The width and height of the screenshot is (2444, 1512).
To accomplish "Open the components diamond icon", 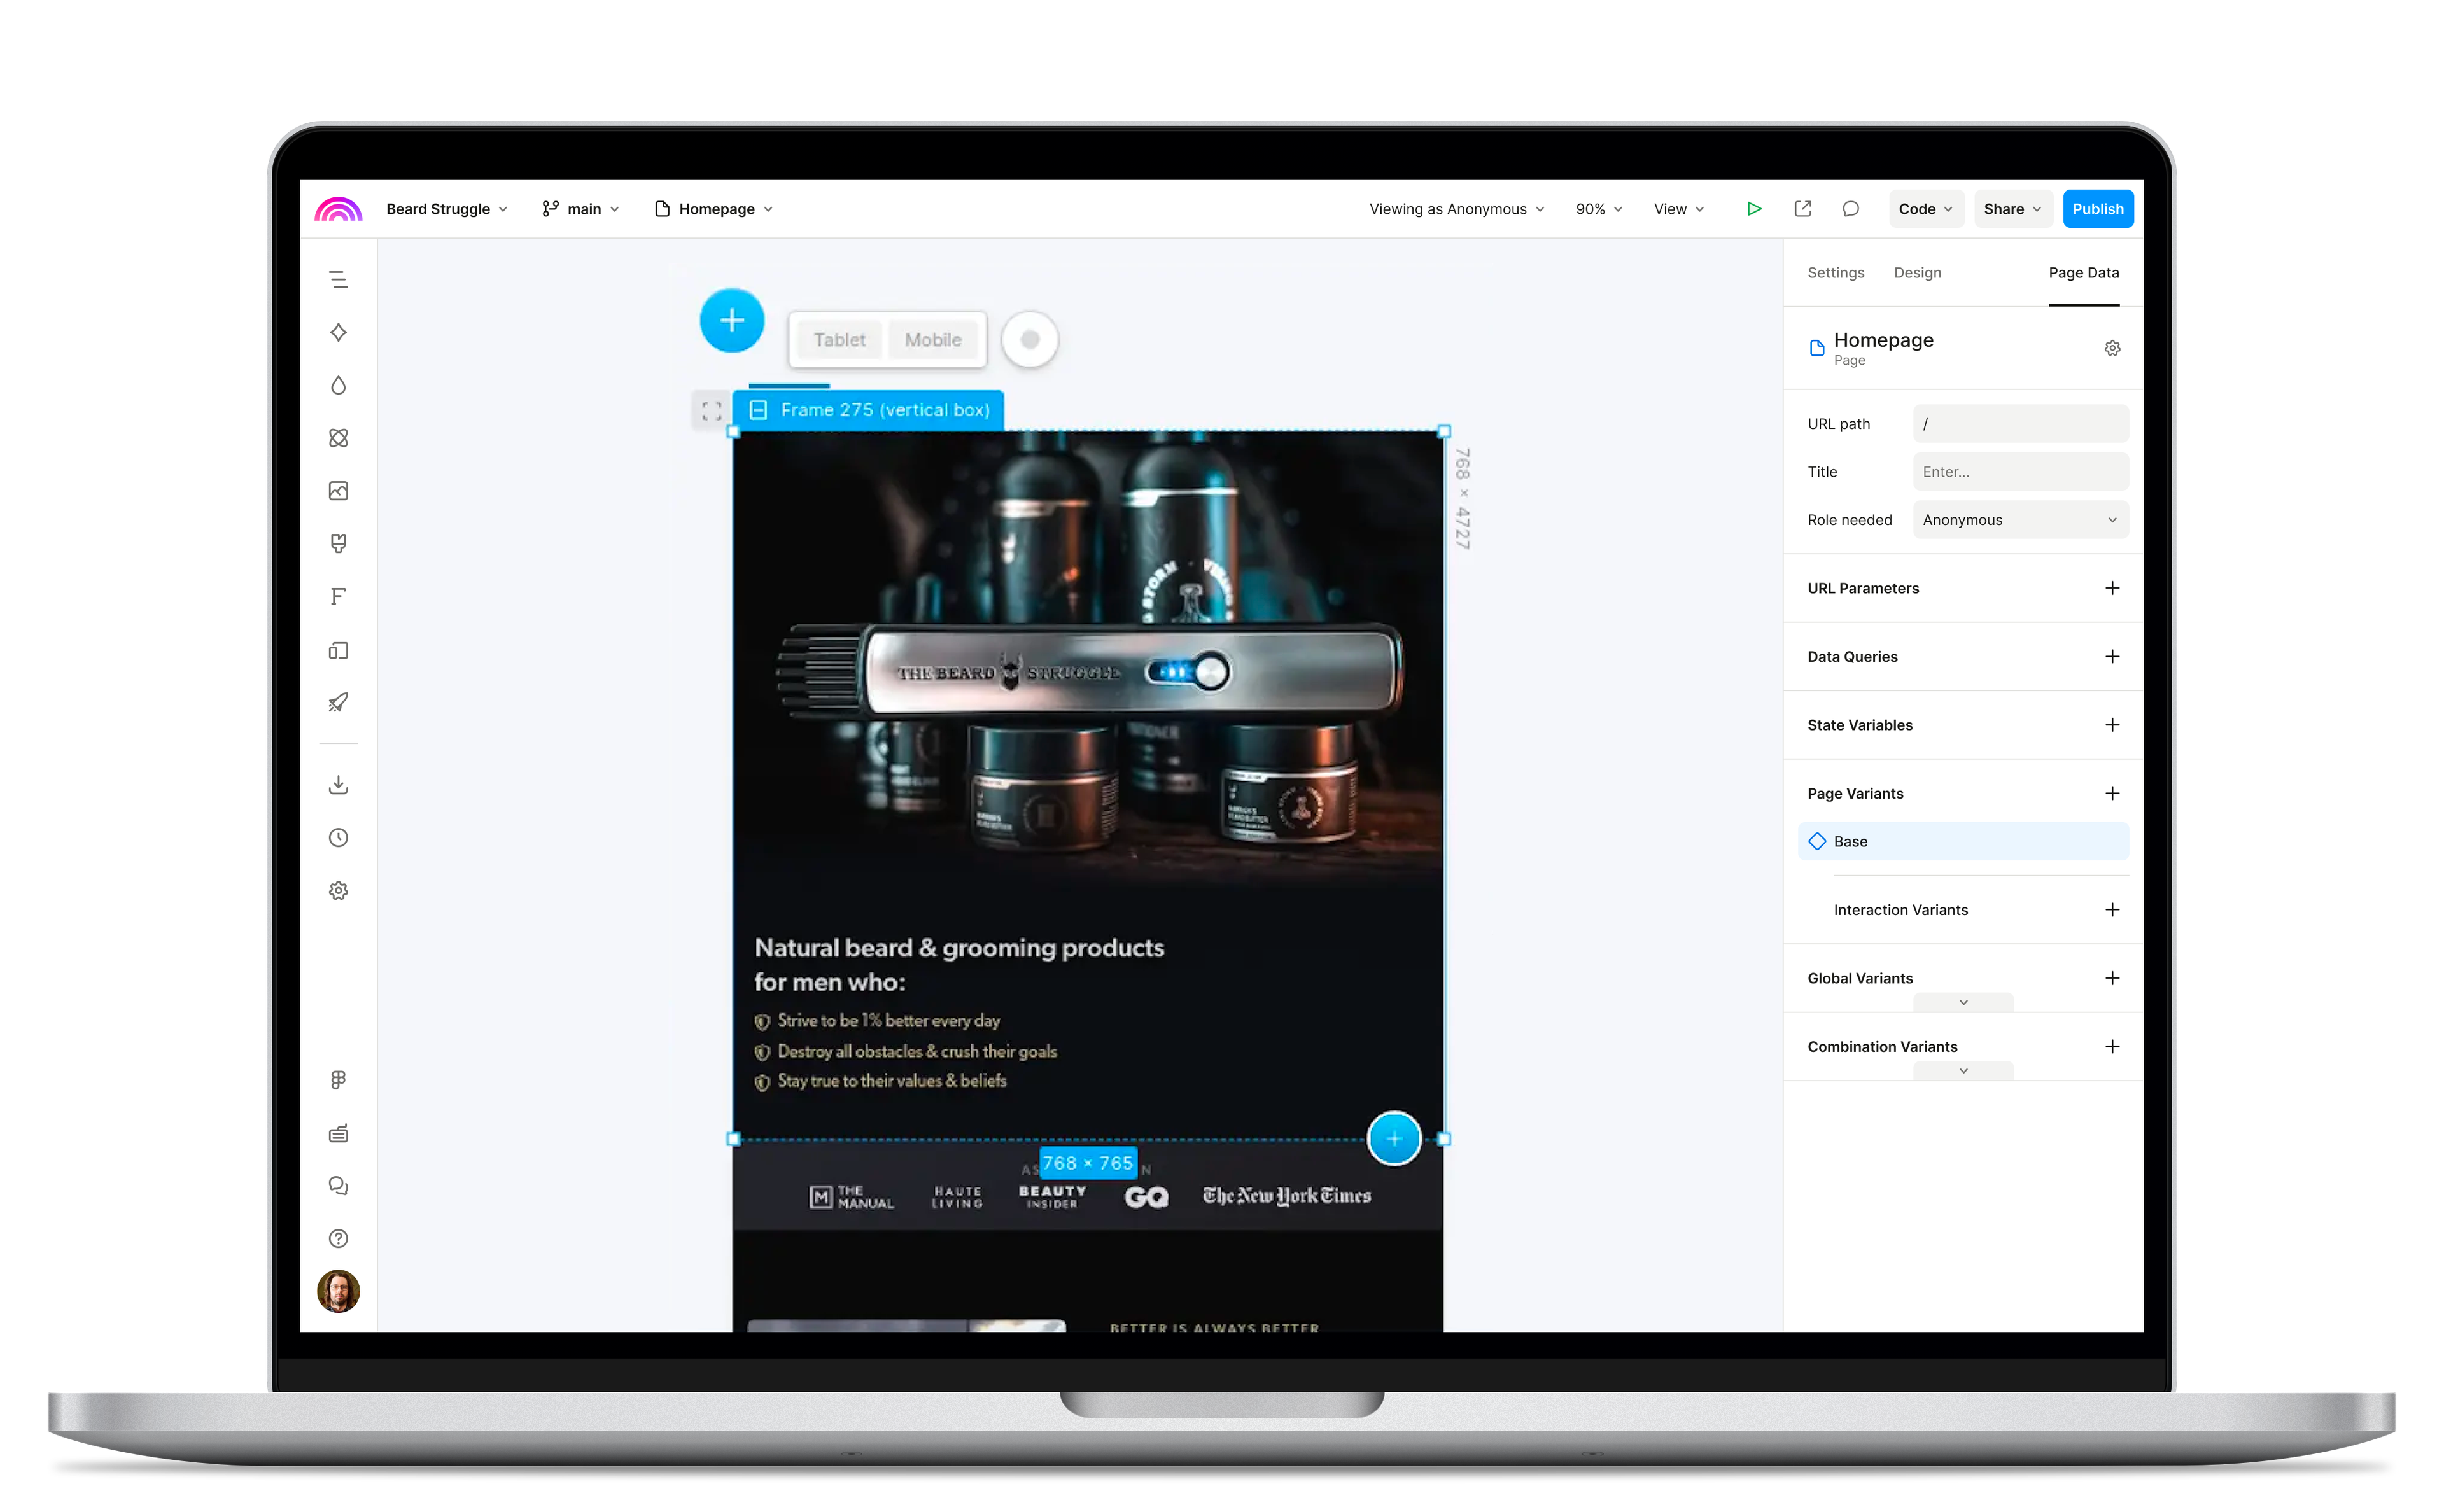I will [338, 332].
